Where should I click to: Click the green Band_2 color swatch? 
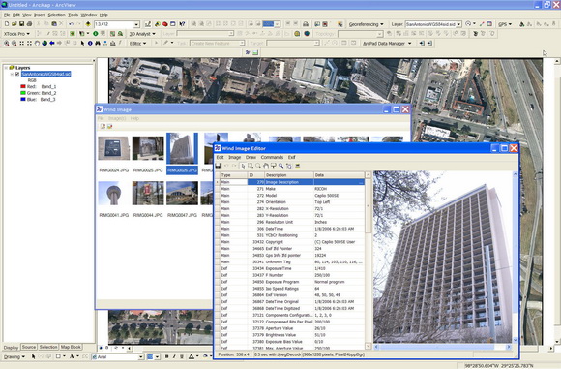(23, 93)
